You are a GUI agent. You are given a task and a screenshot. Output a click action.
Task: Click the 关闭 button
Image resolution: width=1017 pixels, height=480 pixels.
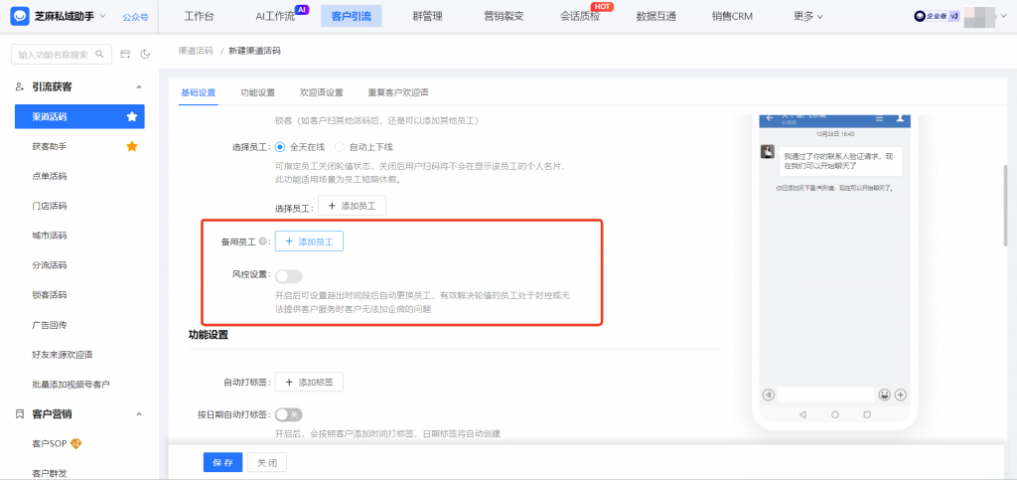(266, 462)
